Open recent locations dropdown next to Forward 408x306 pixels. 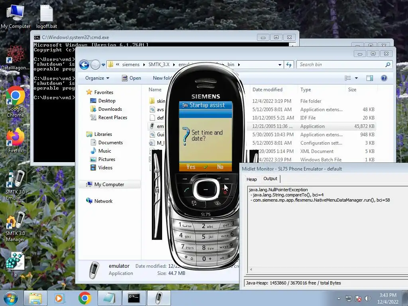103,65
